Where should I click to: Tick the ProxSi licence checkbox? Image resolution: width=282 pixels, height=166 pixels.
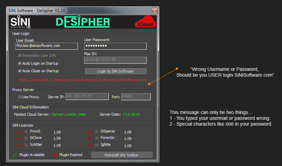click(26, 132)
